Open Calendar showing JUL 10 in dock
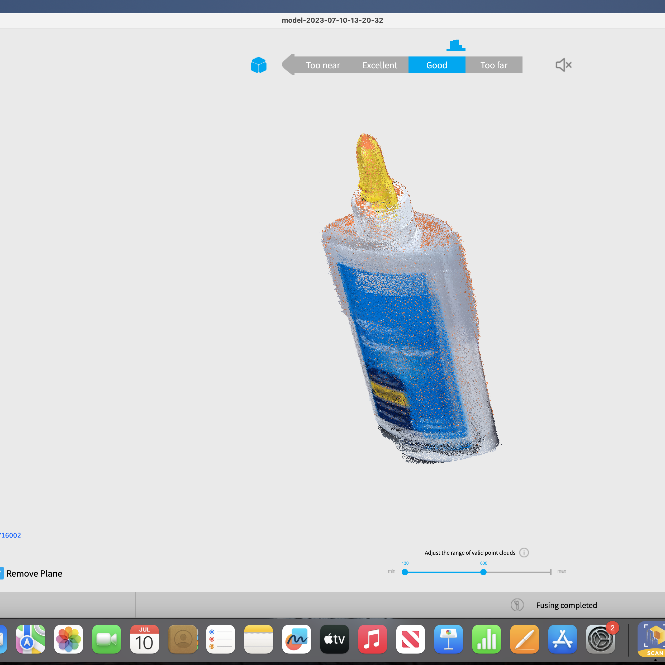 pyautogui.click(x=144, y=639)
